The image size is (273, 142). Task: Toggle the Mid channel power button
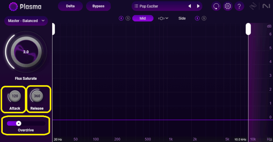click(x=121, y=18)
